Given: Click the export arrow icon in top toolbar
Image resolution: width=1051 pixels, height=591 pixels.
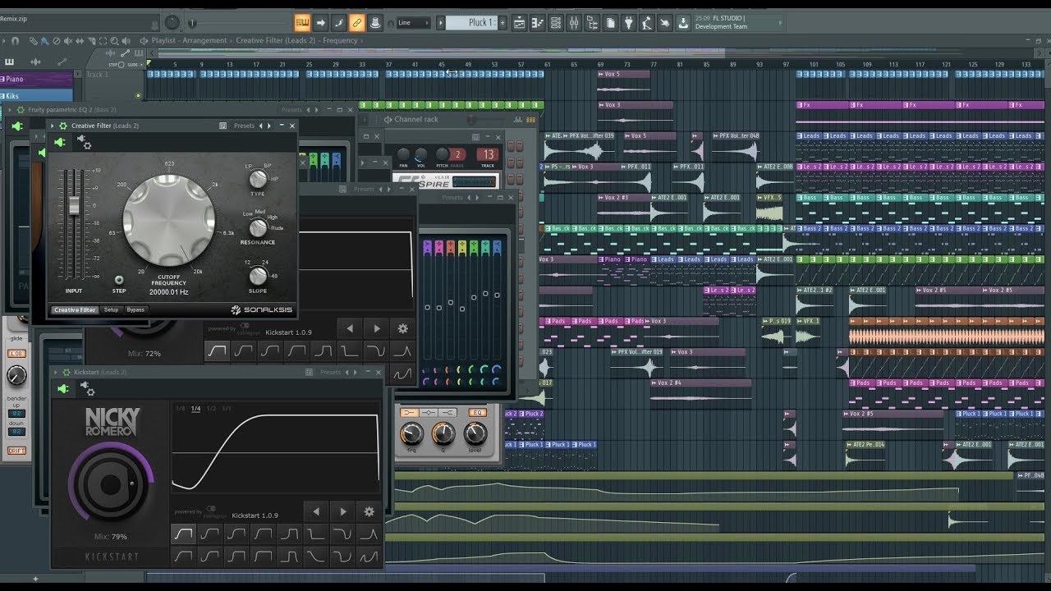Looking at the screenshot, I should coord(683,23).
